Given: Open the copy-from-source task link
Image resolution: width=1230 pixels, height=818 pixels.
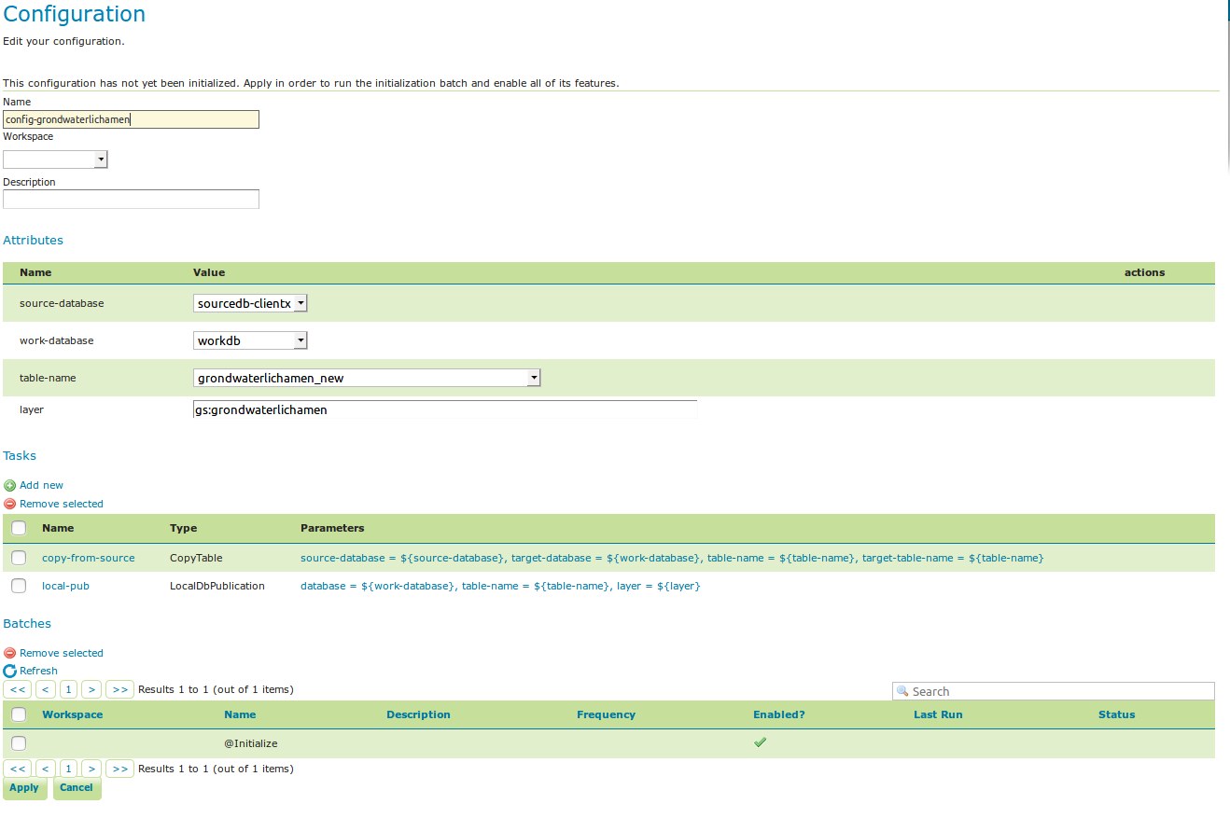Looking at the screenshot, I should click(88, 558).
